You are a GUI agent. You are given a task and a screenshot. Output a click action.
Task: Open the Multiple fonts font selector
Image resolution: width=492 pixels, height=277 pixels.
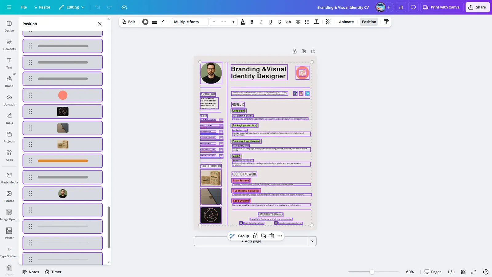click(190, 22)
